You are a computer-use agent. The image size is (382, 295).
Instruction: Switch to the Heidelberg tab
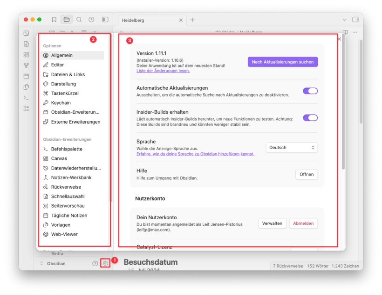(x=144, y=20)
